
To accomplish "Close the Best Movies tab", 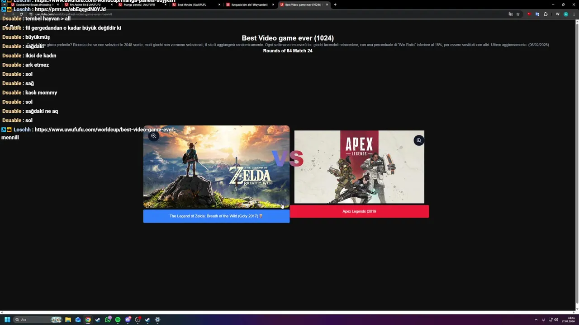I will point(219,5).
